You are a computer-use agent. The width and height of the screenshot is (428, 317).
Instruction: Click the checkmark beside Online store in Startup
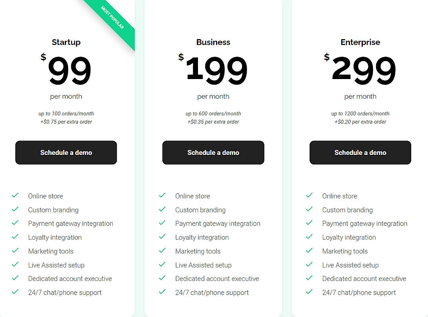(15, 195)
